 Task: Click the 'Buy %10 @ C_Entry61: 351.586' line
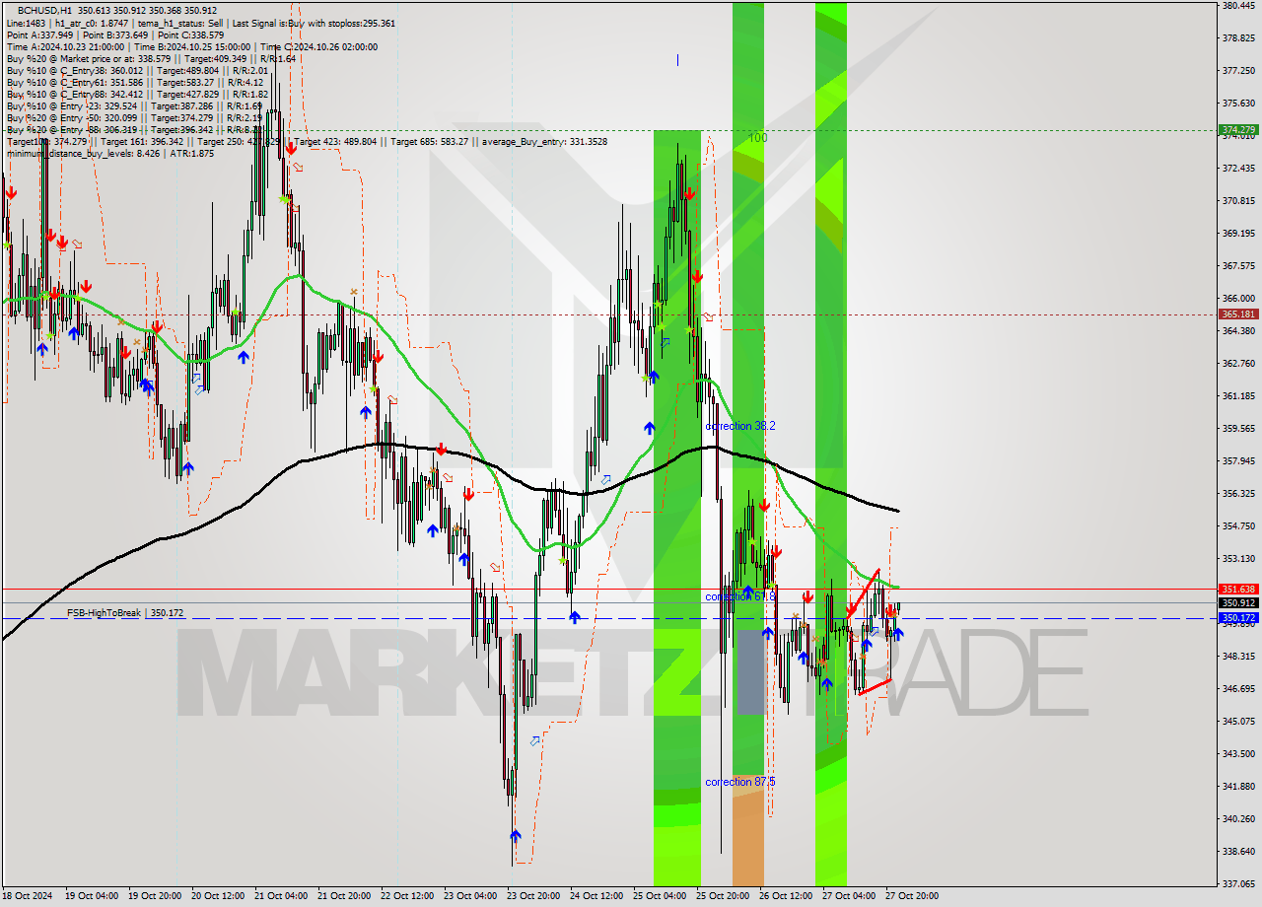coord(134,82)
